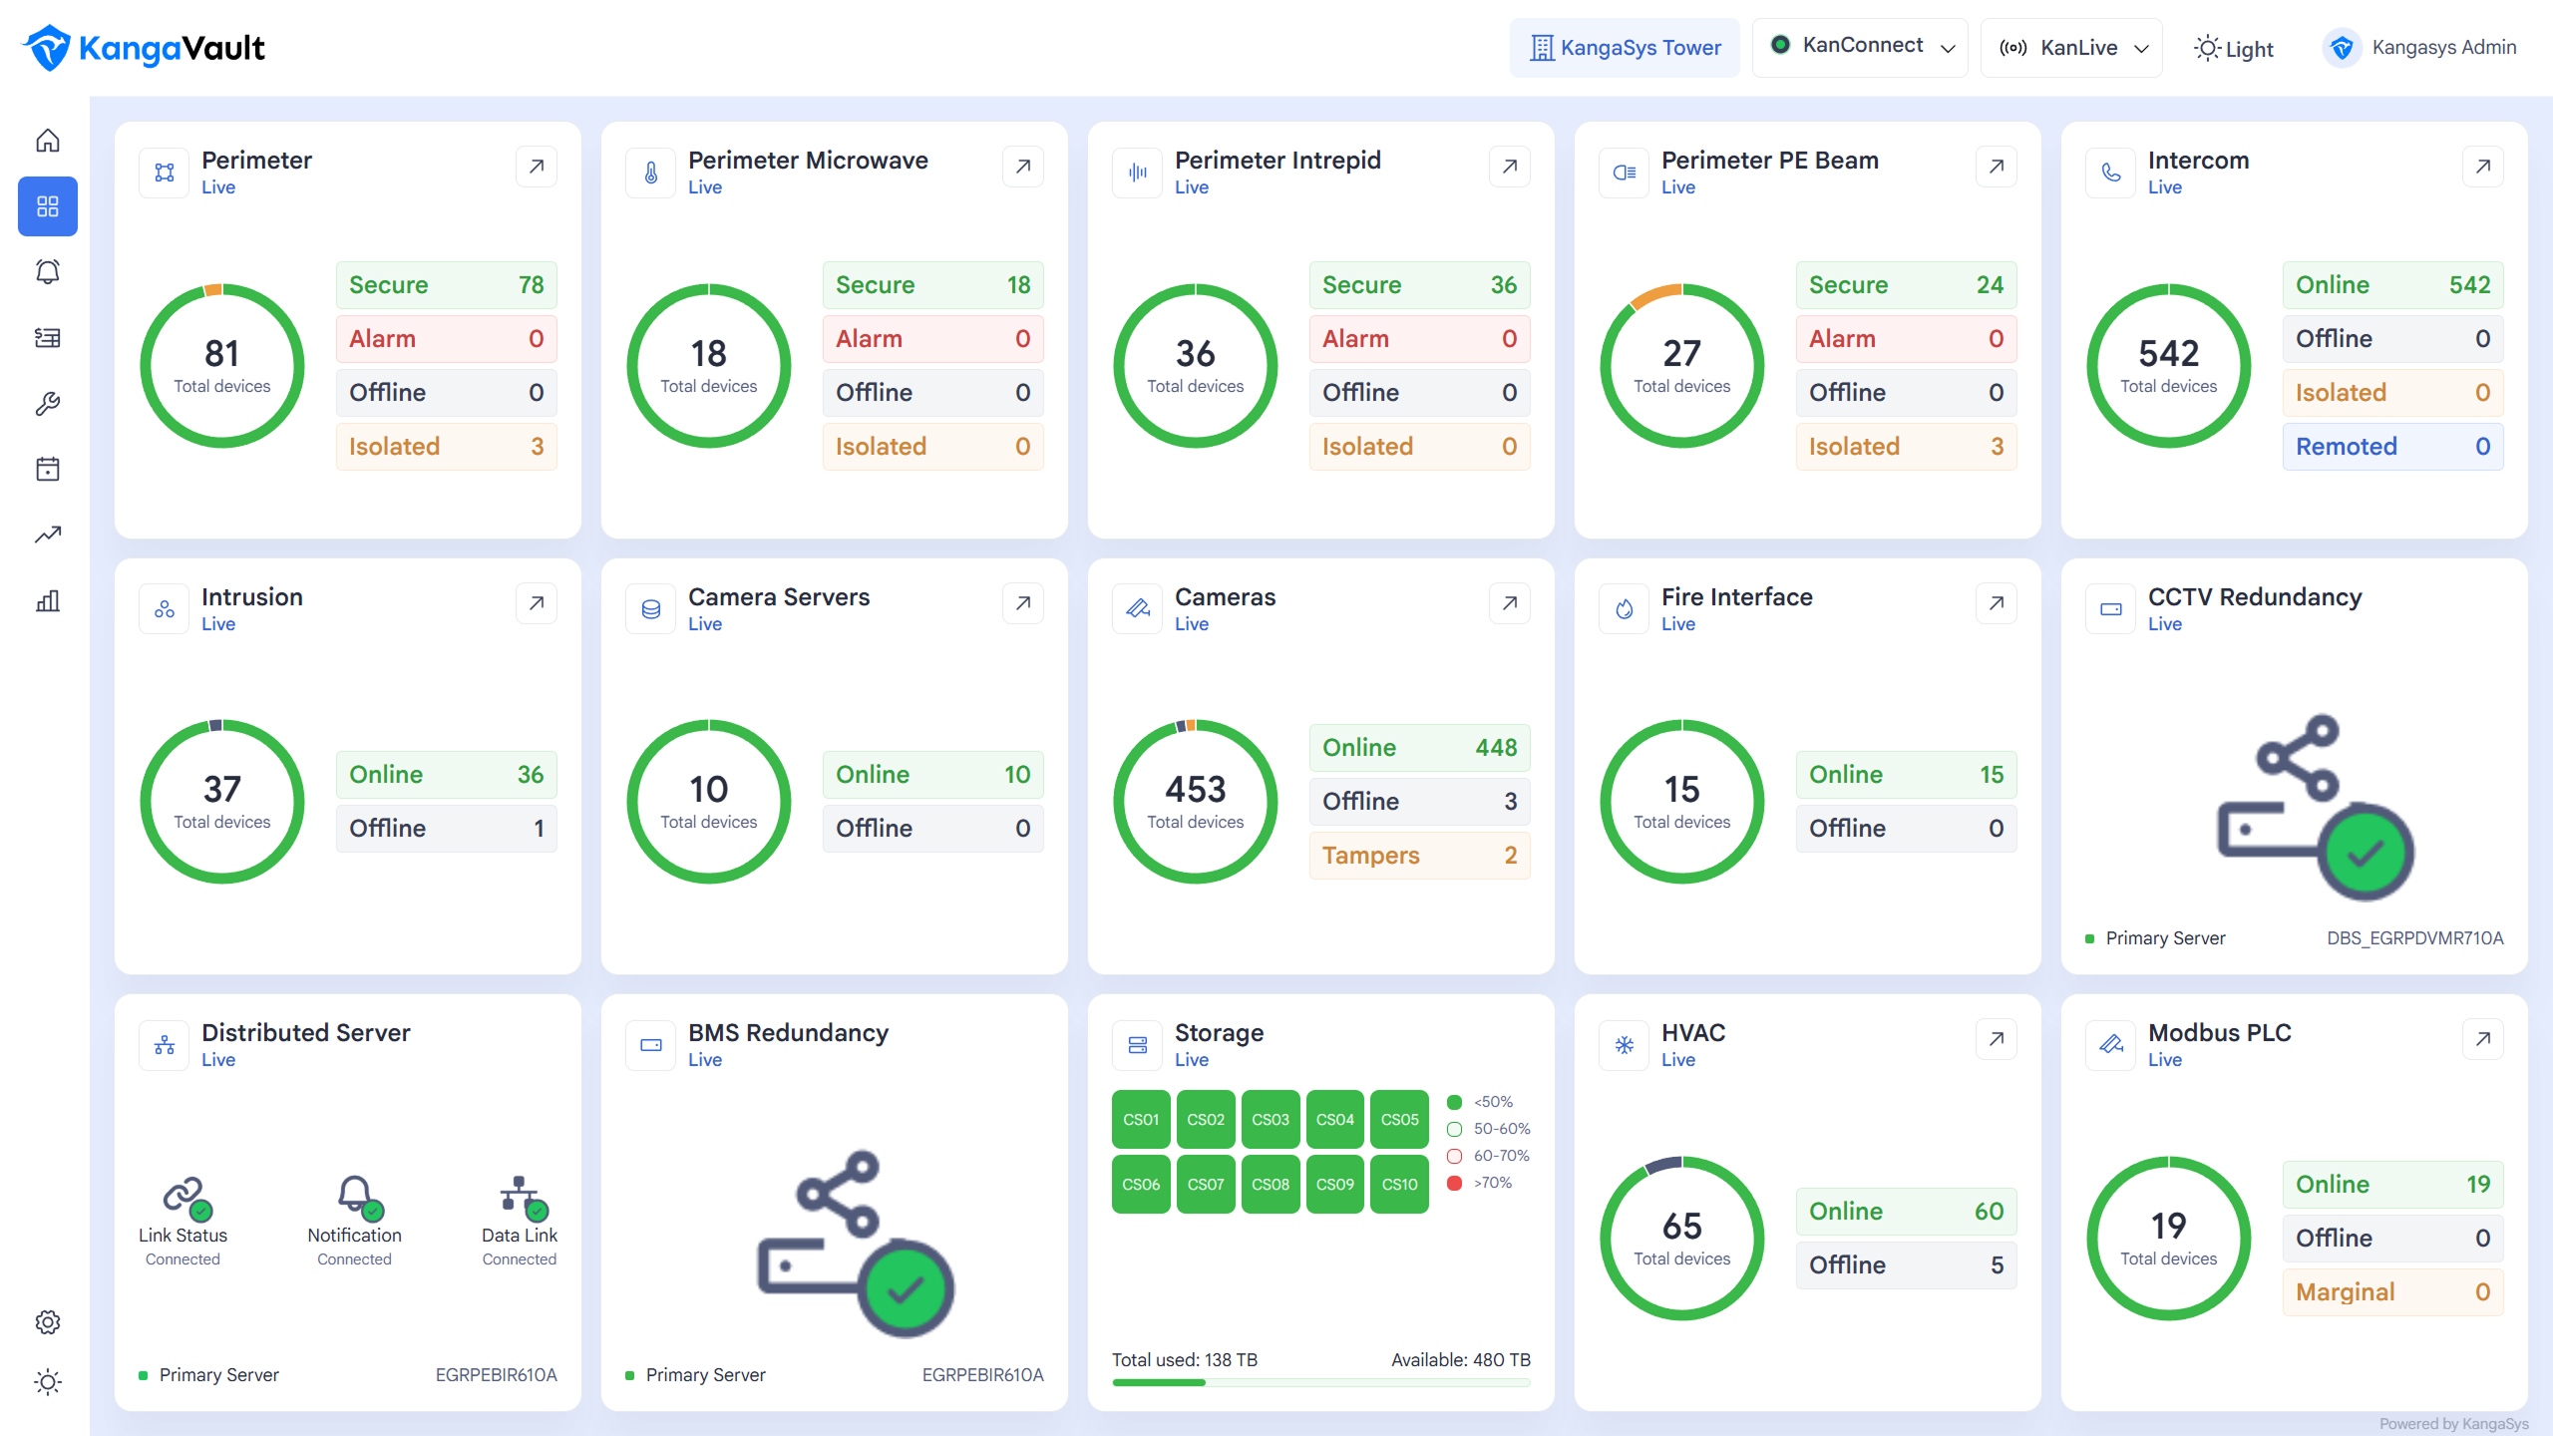Click the Modbus PLC card icon
The width and height of the screenshot is (2553, 1436).
(2111, 1045)
